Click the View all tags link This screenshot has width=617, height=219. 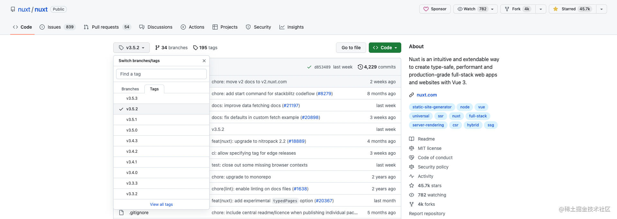click(161, 205)
